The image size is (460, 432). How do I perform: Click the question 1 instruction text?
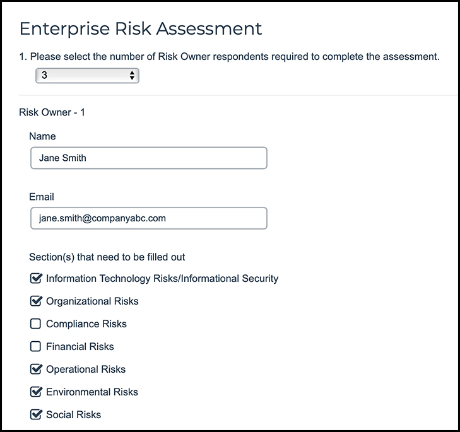tap(230, 57)
